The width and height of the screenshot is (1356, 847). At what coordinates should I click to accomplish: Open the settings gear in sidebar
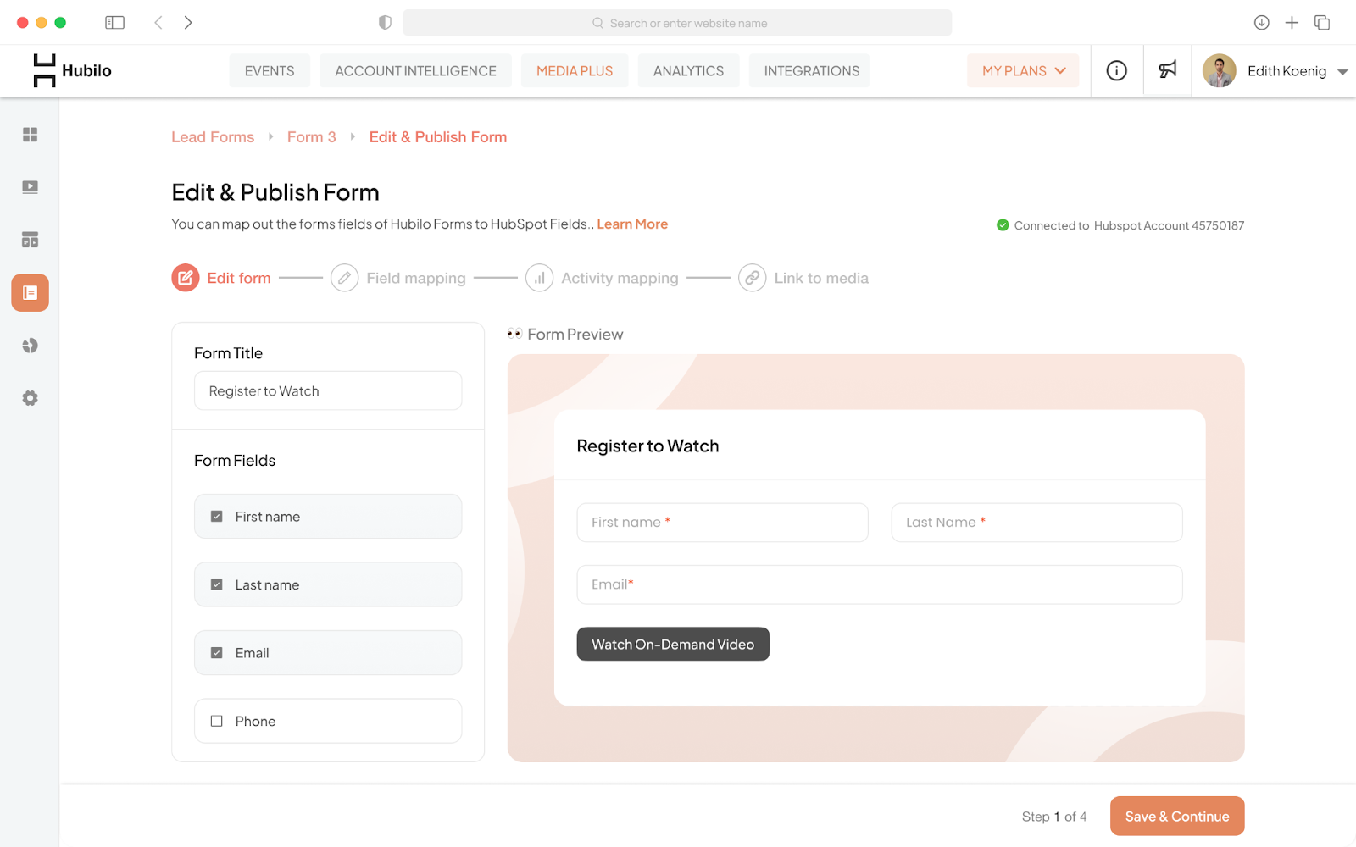30,398
